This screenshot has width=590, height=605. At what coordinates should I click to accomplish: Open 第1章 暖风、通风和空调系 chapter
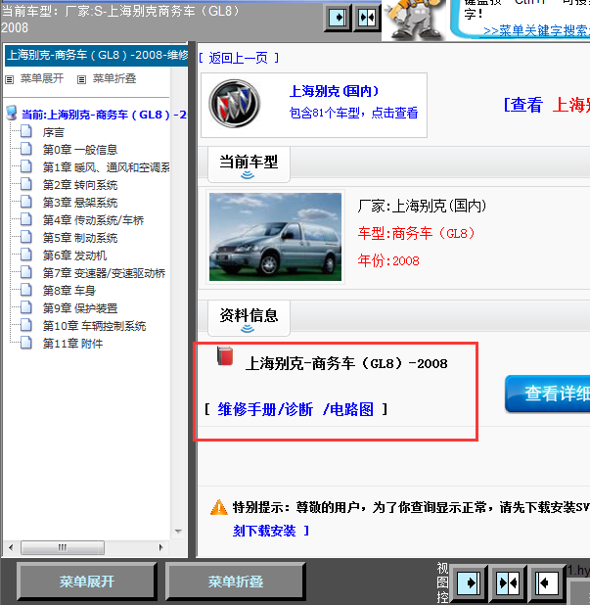(x=106, y=167)
